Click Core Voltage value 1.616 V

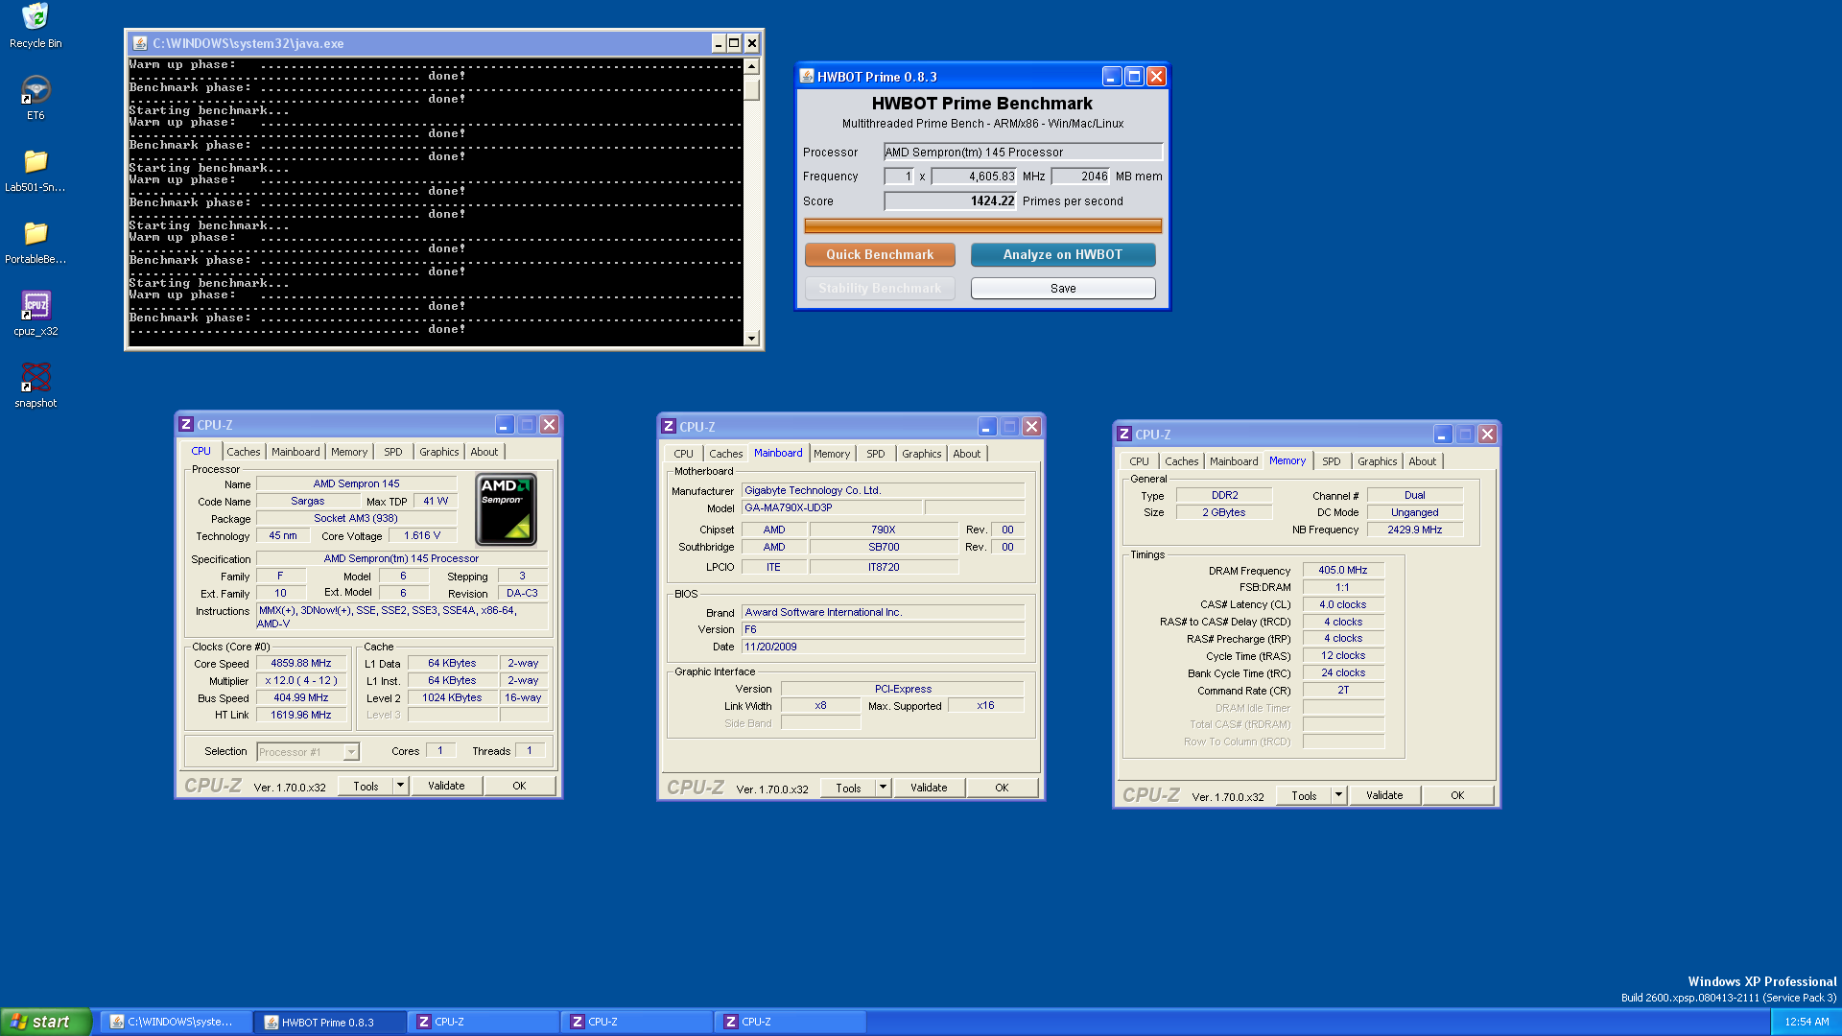pos(422,535)
